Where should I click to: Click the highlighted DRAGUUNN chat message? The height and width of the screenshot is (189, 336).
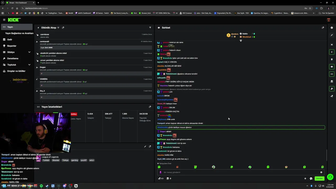[240, 127]
